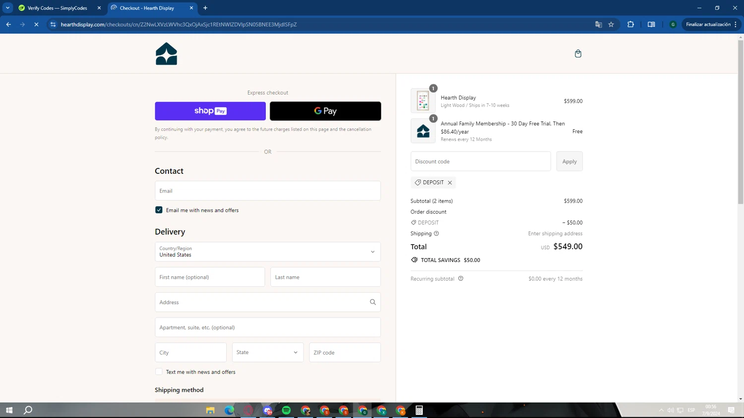This screenshot has height=418, width=744.
Task: Open the Windows Start menu
Action: point(9,410)
